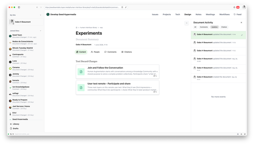
Task: Open the Design nav item
Action: 188,14
